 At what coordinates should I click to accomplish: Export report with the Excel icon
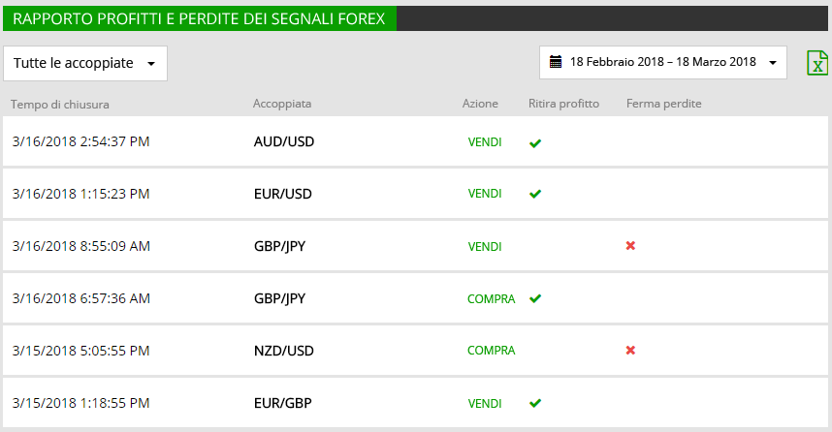tap(817, 63)
